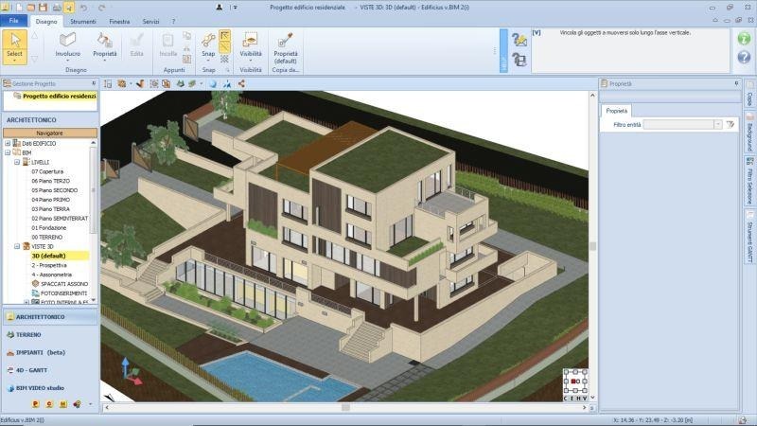
Task: Collapse the LIVELLI tree node
Action: pyautogui.click(x=17, y=162)
